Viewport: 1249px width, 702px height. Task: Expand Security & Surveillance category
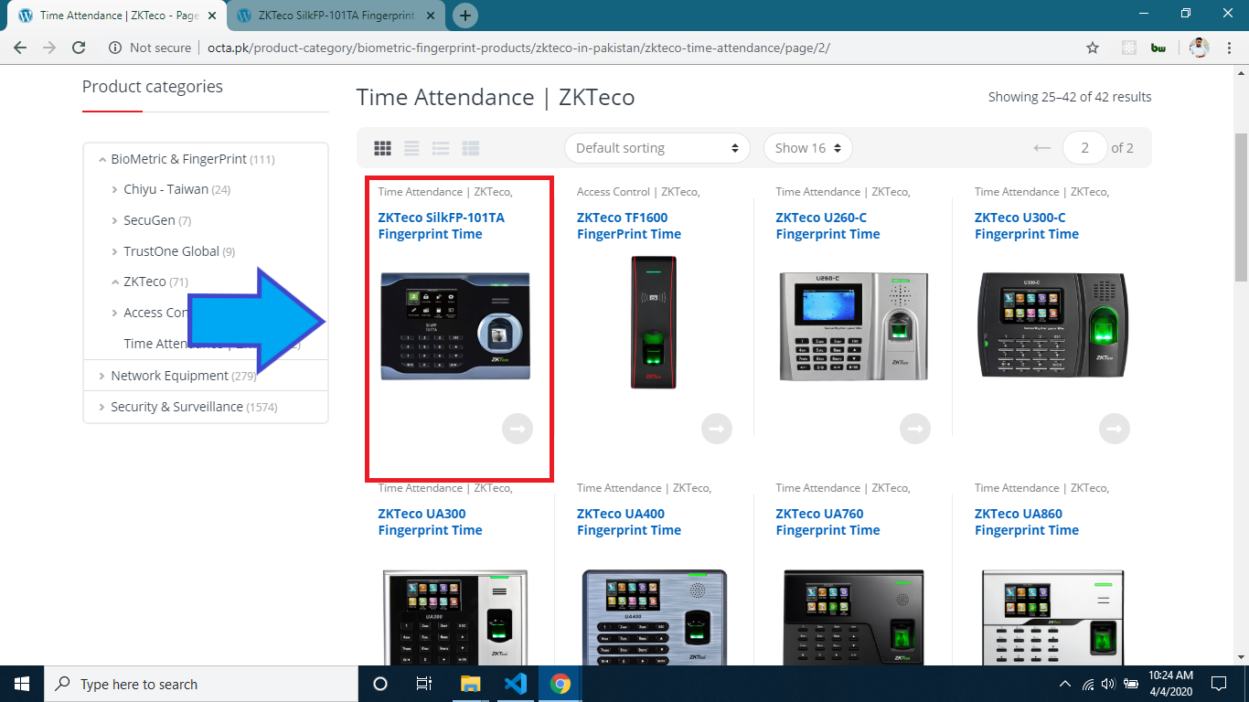[x=101, y=407]
